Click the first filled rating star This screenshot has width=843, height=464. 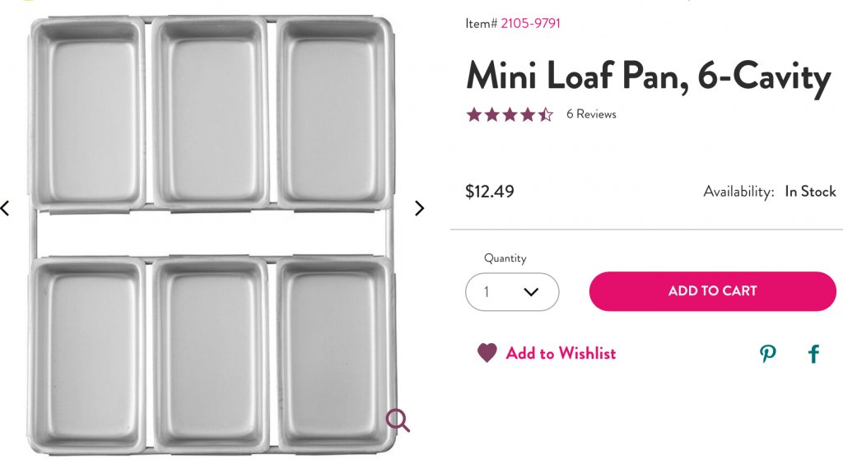473,114
